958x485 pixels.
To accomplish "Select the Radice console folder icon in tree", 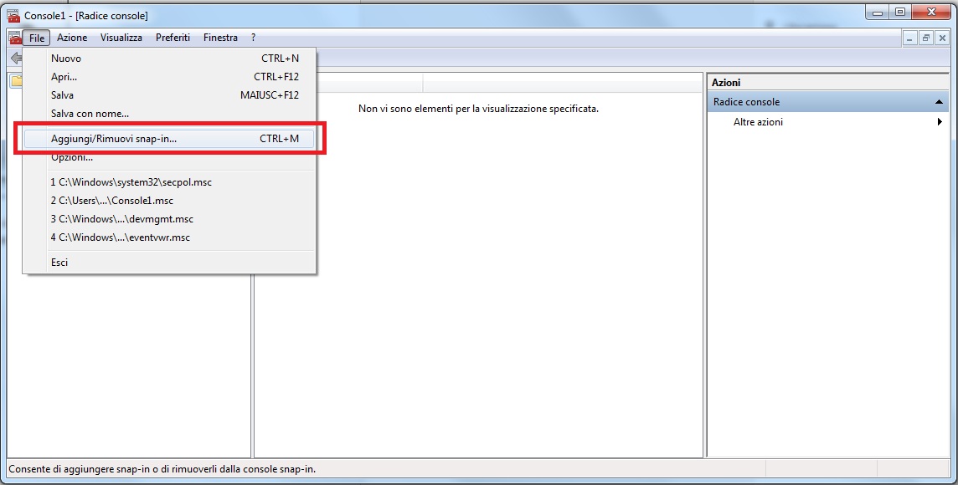I will pyautogui.click(x=17, y=80).
